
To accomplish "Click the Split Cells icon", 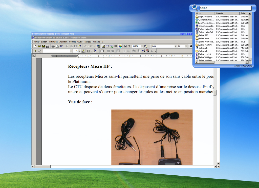I will 113,51.
